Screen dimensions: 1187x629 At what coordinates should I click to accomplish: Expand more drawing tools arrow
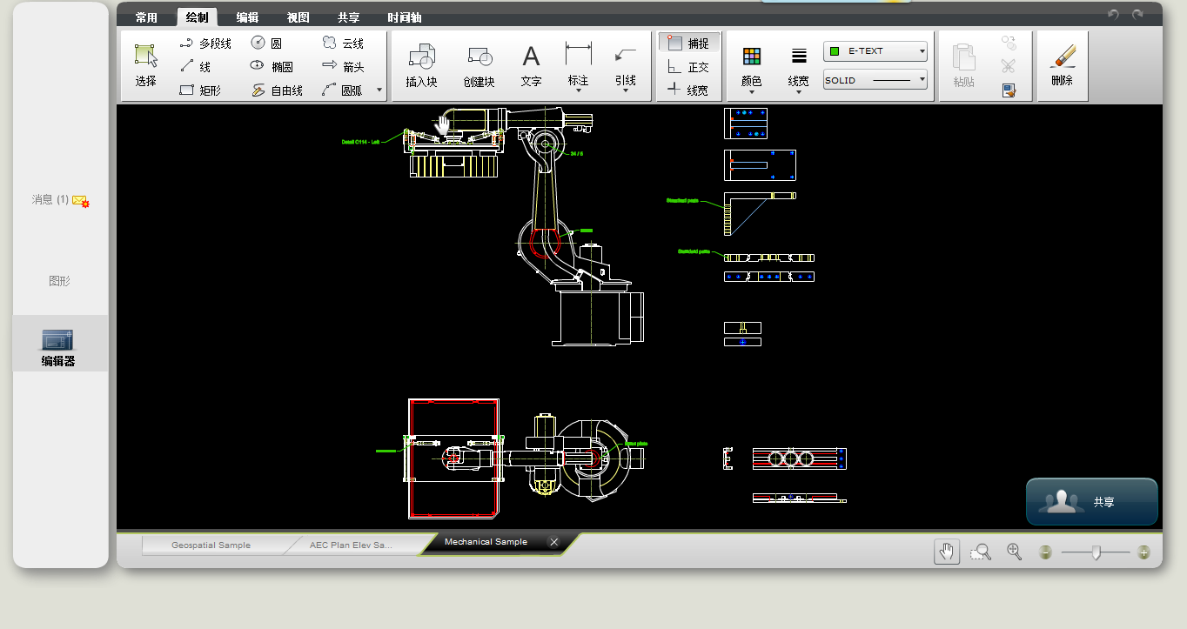coord(379,90)
